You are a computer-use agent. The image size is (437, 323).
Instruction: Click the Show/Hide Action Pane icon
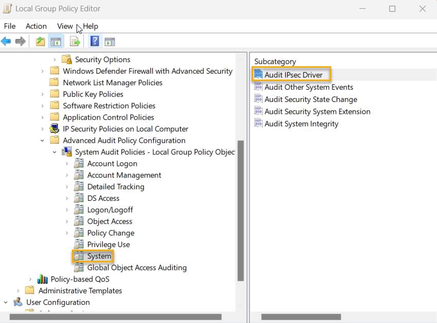[x=109, y=41]
